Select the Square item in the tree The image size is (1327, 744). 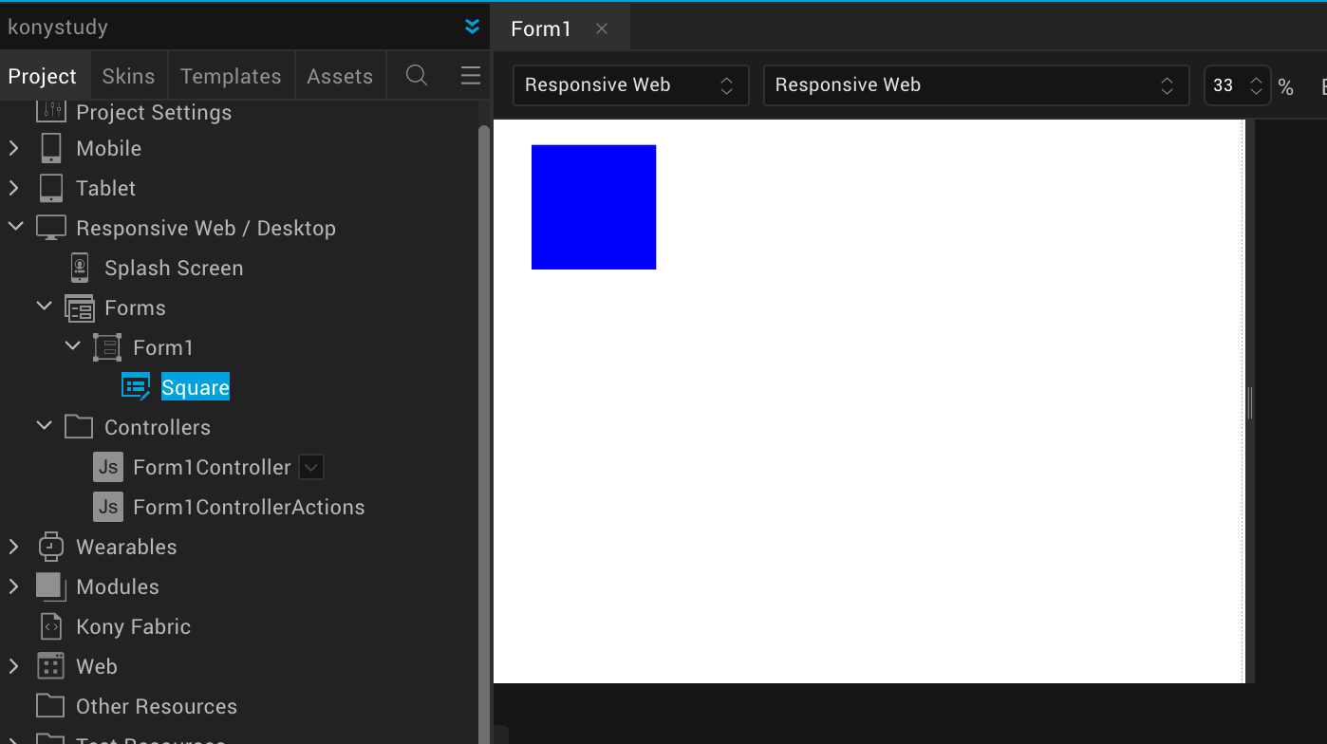click(x=196, y=387)
